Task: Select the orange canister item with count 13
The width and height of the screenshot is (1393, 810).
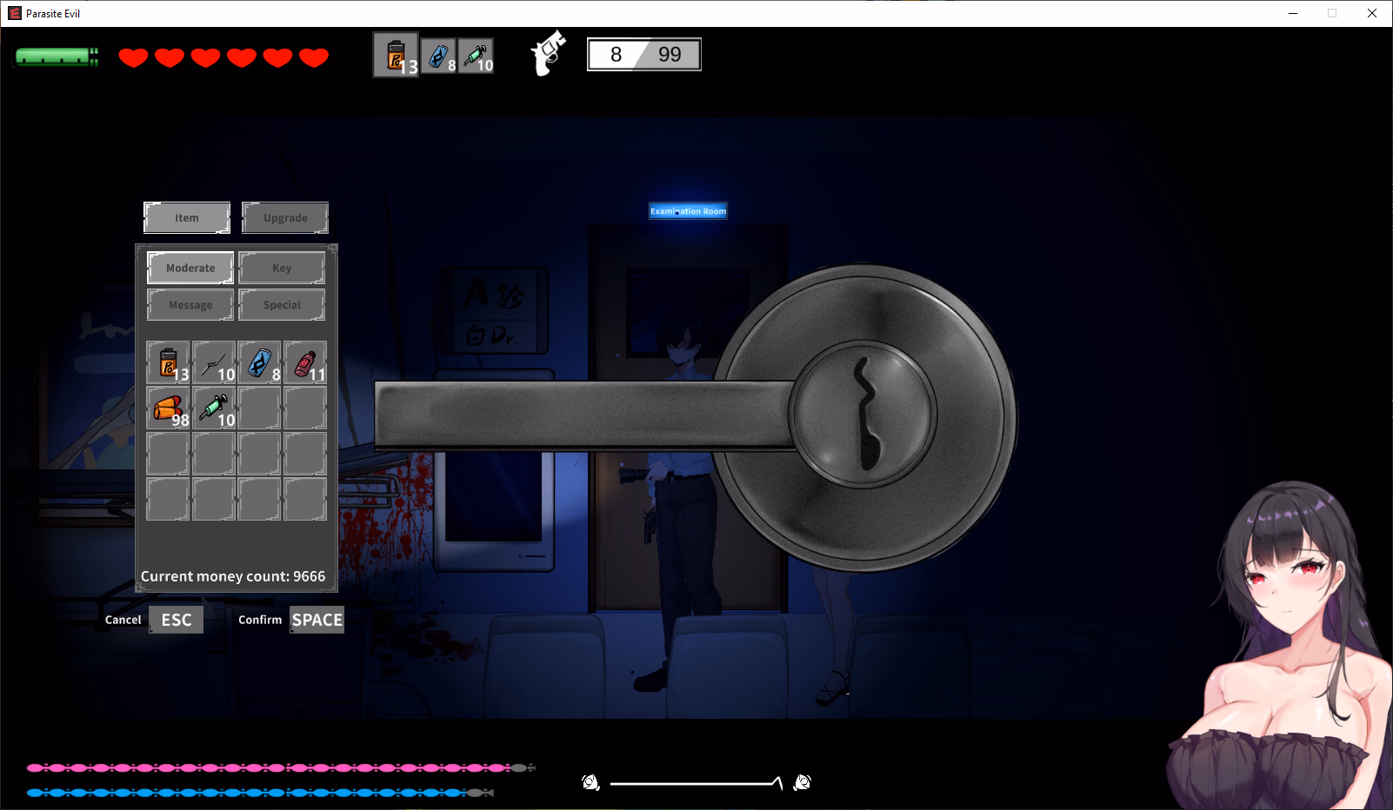Action: pos(169,362)
